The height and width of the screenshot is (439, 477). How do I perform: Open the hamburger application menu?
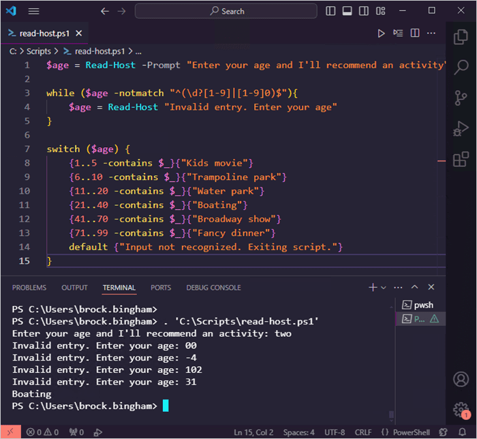(x=33, y=12)
